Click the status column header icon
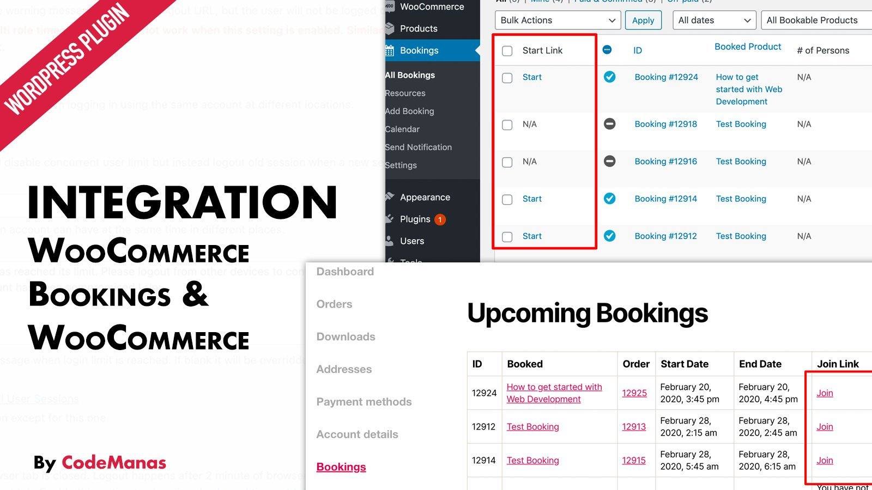 click(607, 50)
